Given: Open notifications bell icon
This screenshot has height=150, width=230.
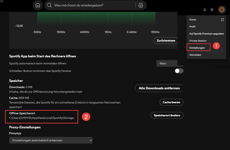Looking at the screenshot, I should 205,9.
